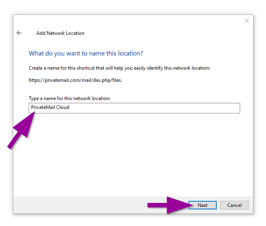Click the back arrow in the wizard
Image resolution: width=266 pixels, height=226 pixels.
coord(19,33)
